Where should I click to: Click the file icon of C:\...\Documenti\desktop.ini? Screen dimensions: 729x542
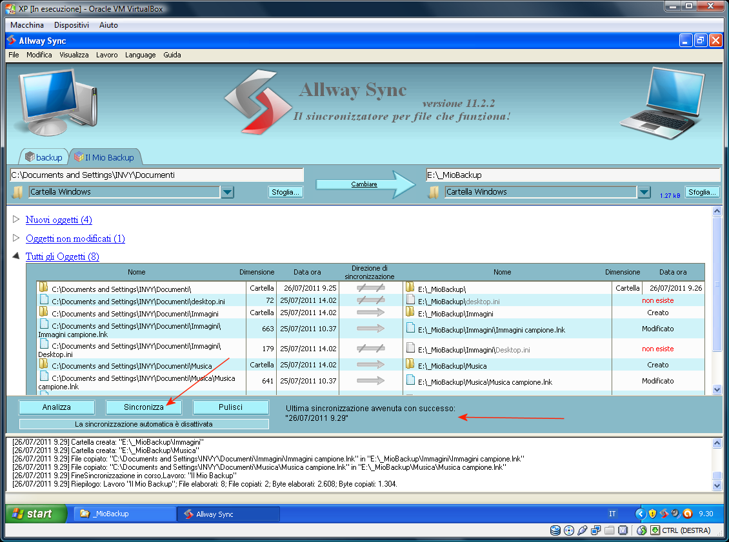point(44,300)
